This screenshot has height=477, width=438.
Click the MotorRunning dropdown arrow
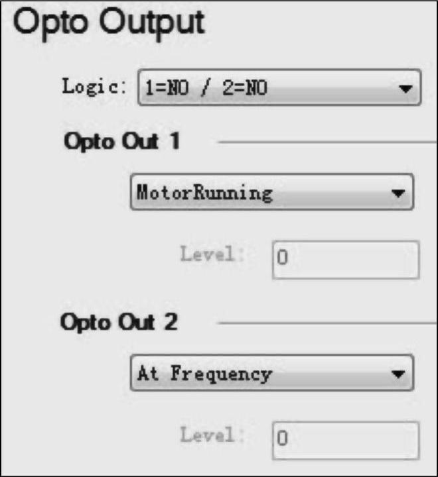[398, 194]
